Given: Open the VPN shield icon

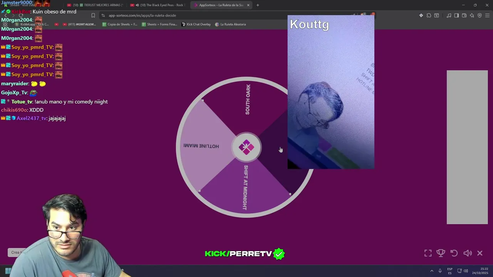Looking at the screenshot, I should pos(480,15).
